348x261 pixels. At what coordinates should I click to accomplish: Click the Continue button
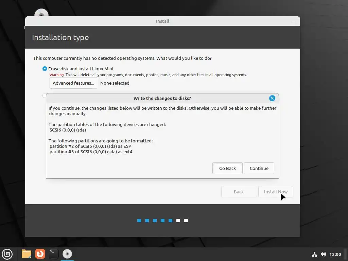259,168
